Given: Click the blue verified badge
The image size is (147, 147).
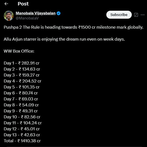Looking at the screenshot, I should [58, 13].
